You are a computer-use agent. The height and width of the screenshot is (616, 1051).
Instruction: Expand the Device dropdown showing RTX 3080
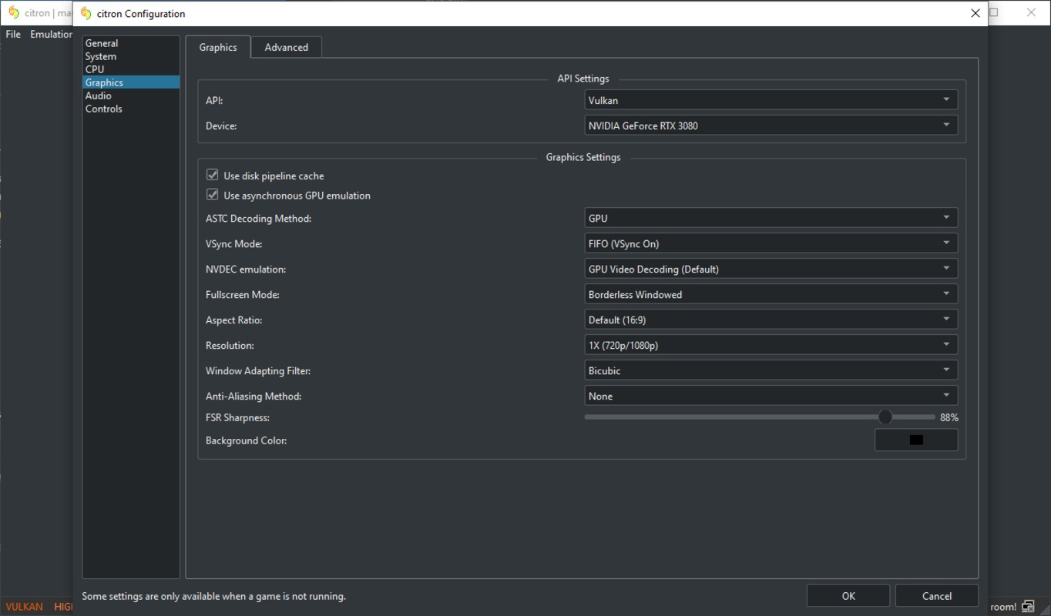click(771, 126)
